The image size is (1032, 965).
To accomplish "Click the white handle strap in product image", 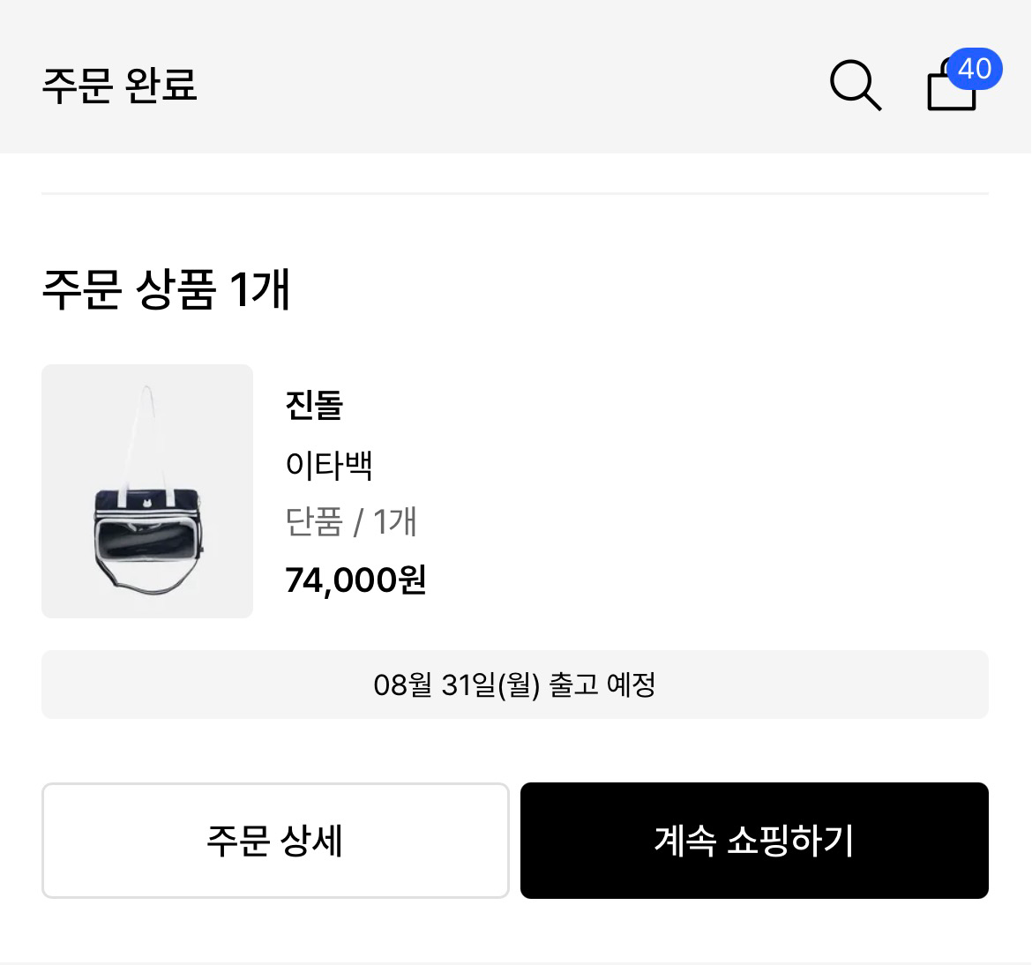I will pos(147,435).
